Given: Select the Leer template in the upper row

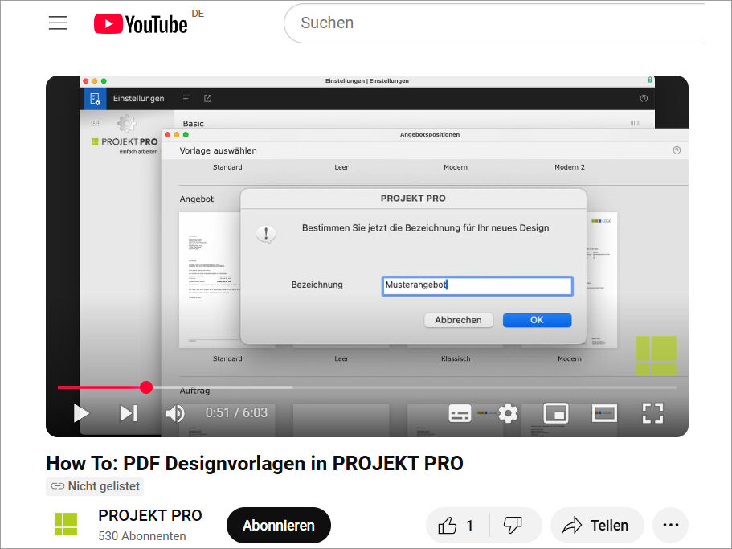Looking at the screenshot, I should (x=341, y=167).
